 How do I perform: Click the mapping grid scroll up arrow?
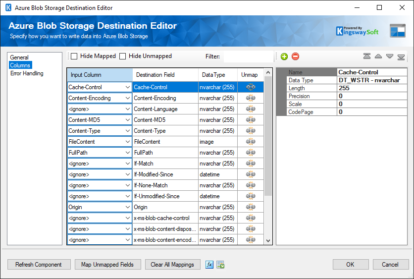[x=268, y=72]
